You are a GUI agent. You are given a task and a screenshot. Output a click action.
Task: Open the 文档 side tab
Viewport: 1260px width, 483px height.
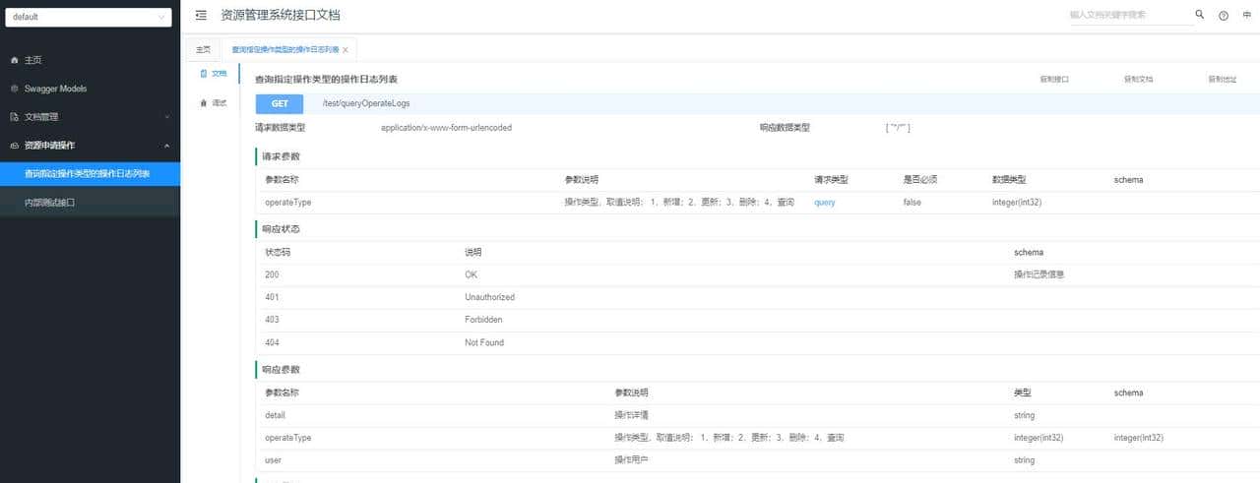[213, 74]
